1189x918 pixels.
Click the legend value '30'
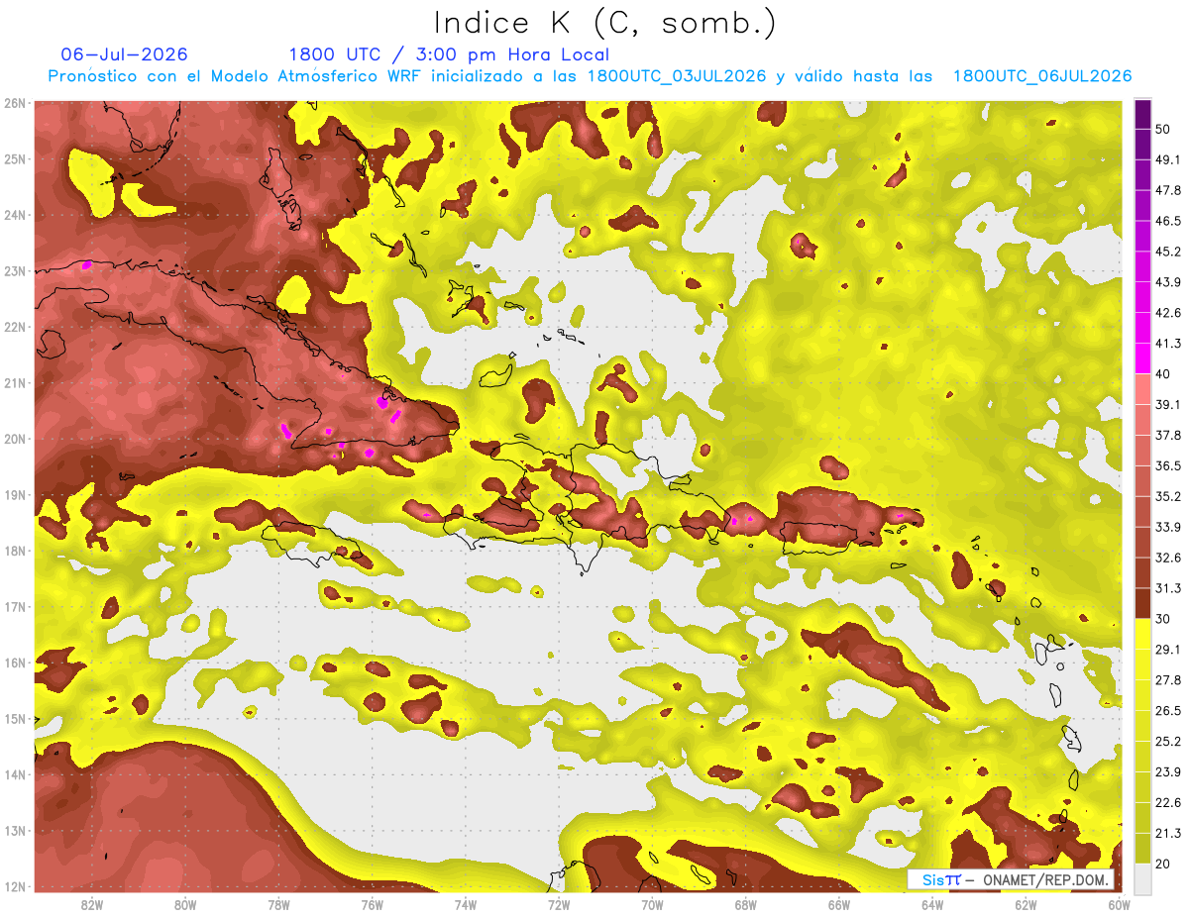[1162, 618]
